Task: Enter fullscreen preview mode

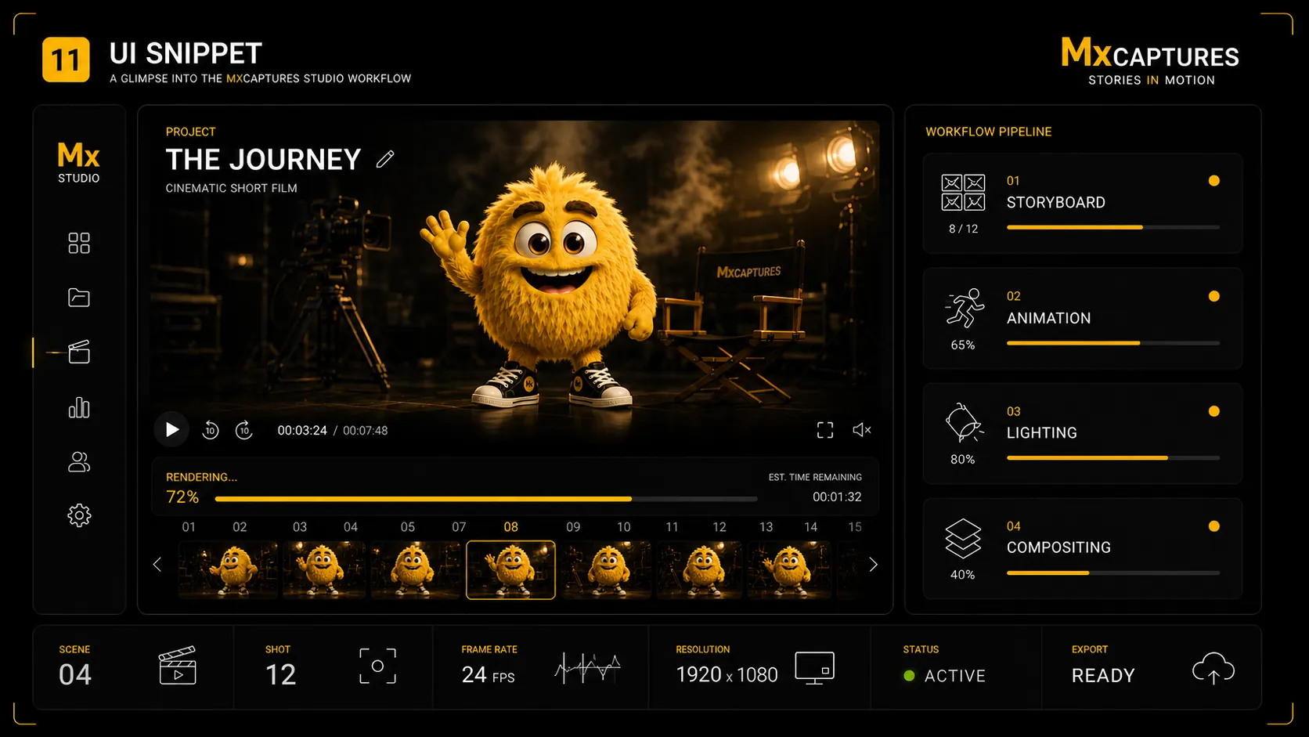Action: tap(825, 430)
